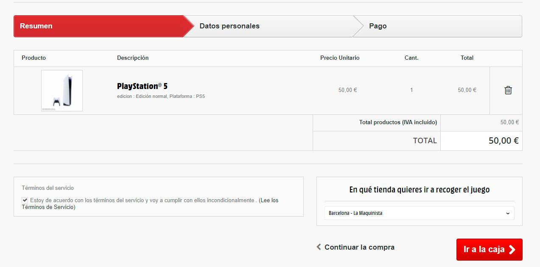Click the Producto column header

pyautogui.click(x=34, y=58)
